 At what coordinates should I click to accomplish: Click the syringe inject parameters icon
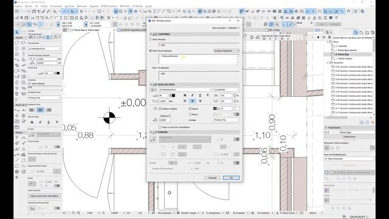(x=48, y=12)
